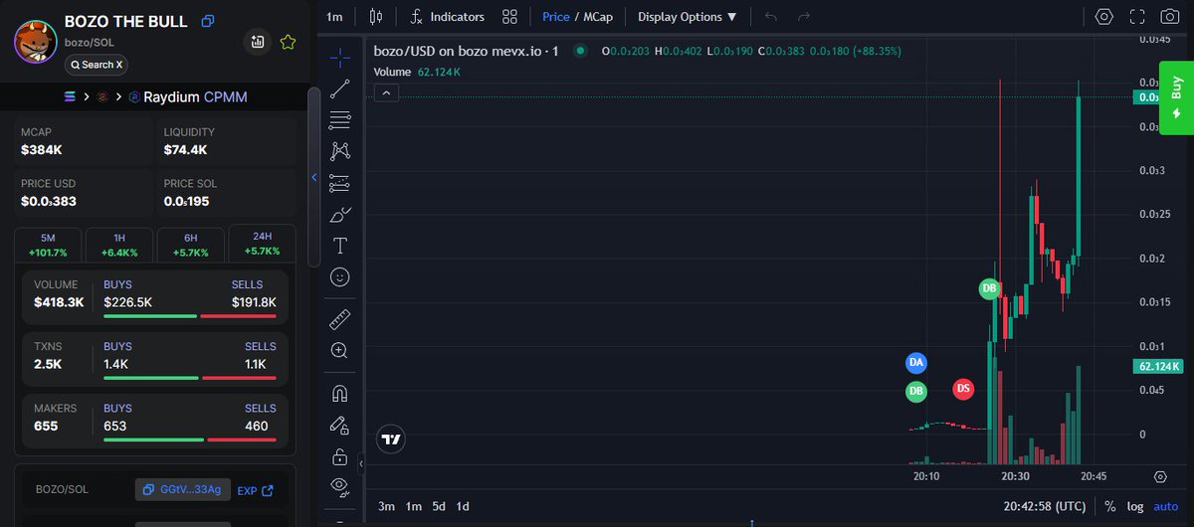The image size is (1194, 527).
Task: Click the Solana chain logo
Action: pos(70,97)
